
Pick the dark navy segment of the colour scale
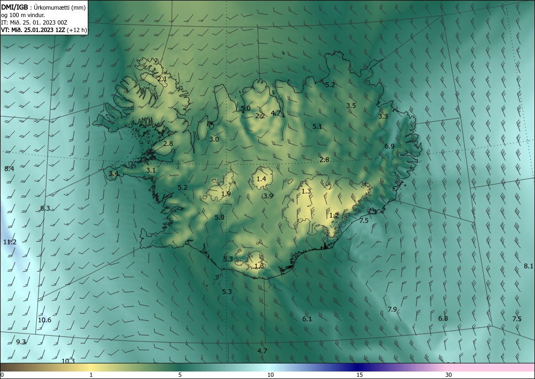(x=356, y=368)
